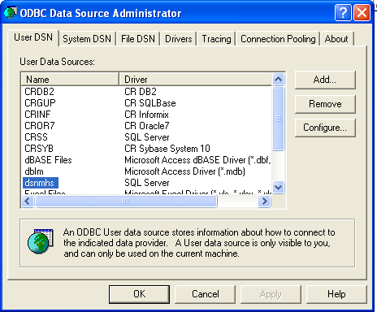The width and height of the screenshot is (377, 312).
Task: Click the CR Sybase System 10 driver cell
Action: (x=167, y=149)
